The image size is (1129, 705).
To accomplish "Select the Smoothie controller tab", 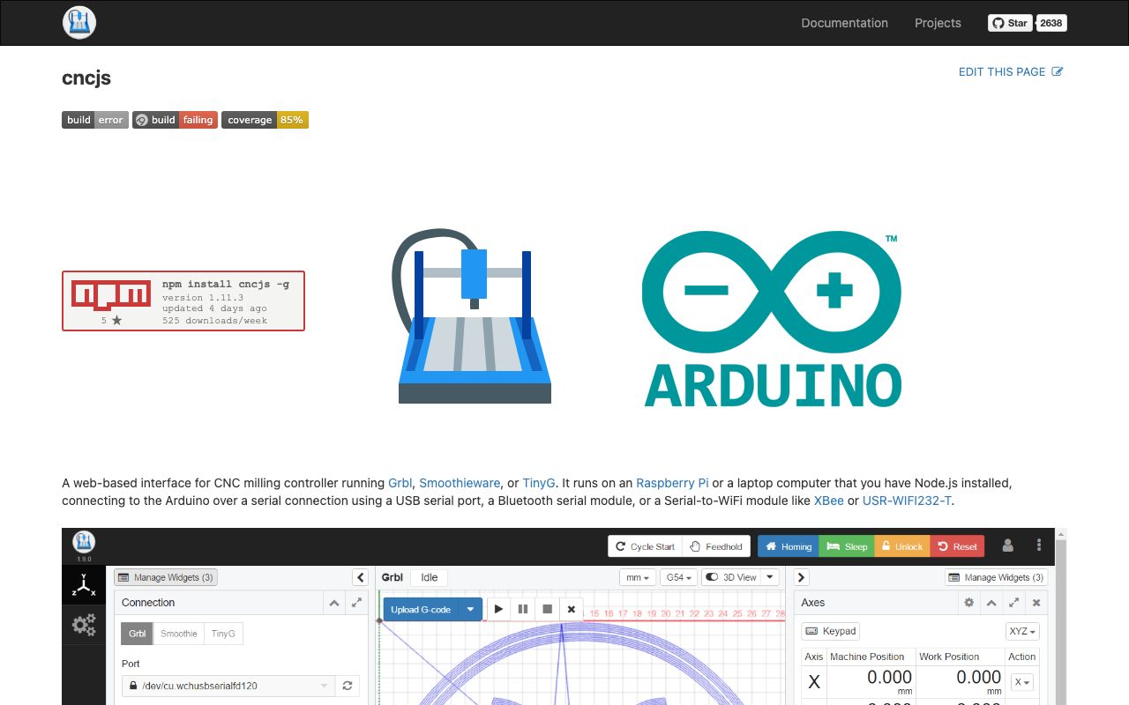I will (179, 634).
